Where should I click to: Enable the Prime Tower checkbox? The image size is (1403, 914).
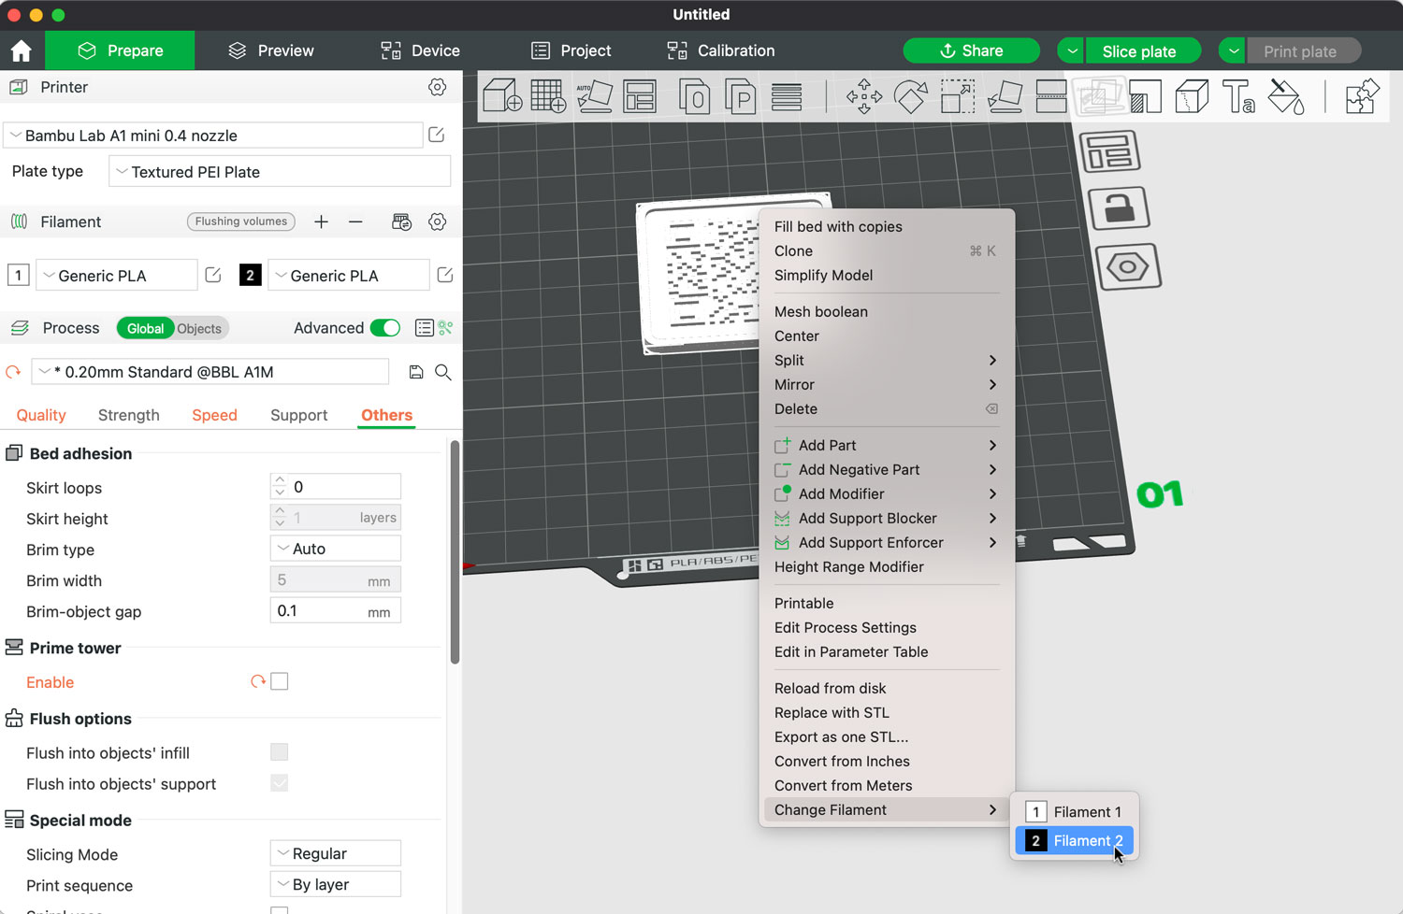click(x=280, y=681)
